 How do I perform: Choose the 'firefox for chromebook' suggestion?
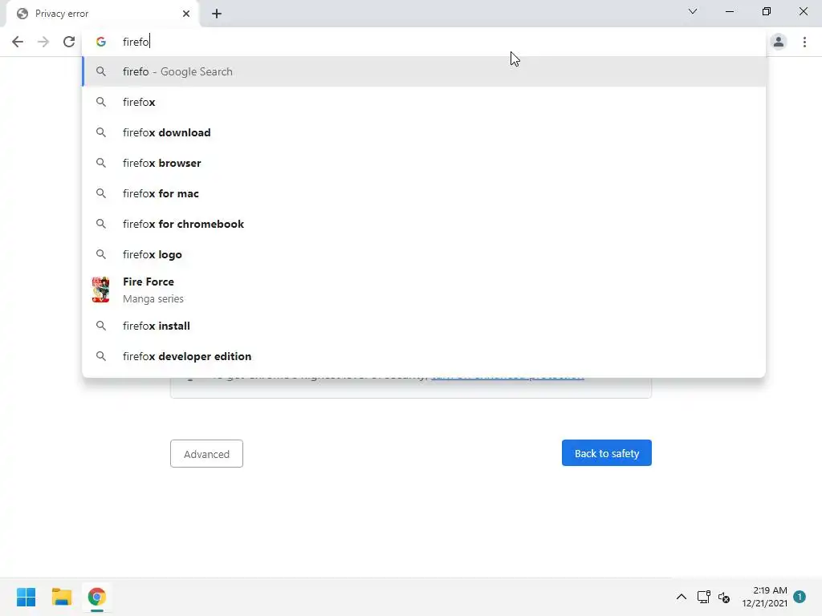pos(424,224)
